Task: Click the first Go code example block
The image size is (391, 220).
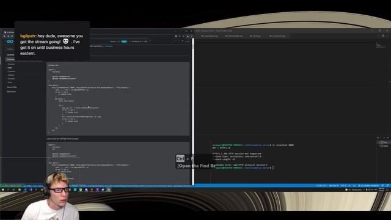Action: (118, 99)
